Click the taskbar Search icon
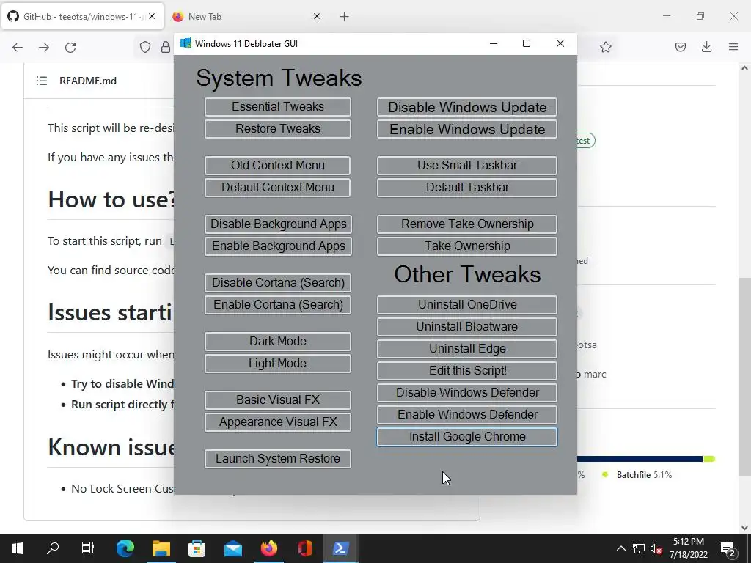 pyautogui.click(x=53, y=548)
